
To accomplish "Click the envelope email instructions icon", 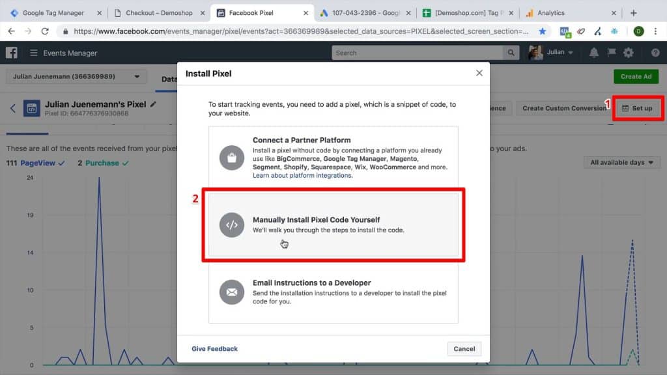I will pyautogui.click(x=232, y=292).
